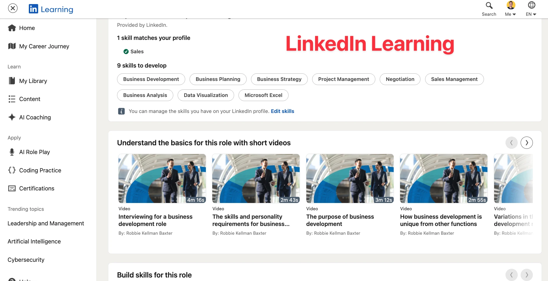Screen dimensions: 548x281
Task: Click the AI Coaching sparkle icon
Action: click(x=12, y=117)
